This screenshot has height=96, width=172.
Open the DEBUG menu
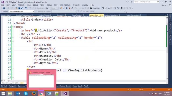[x=35, y=5]
